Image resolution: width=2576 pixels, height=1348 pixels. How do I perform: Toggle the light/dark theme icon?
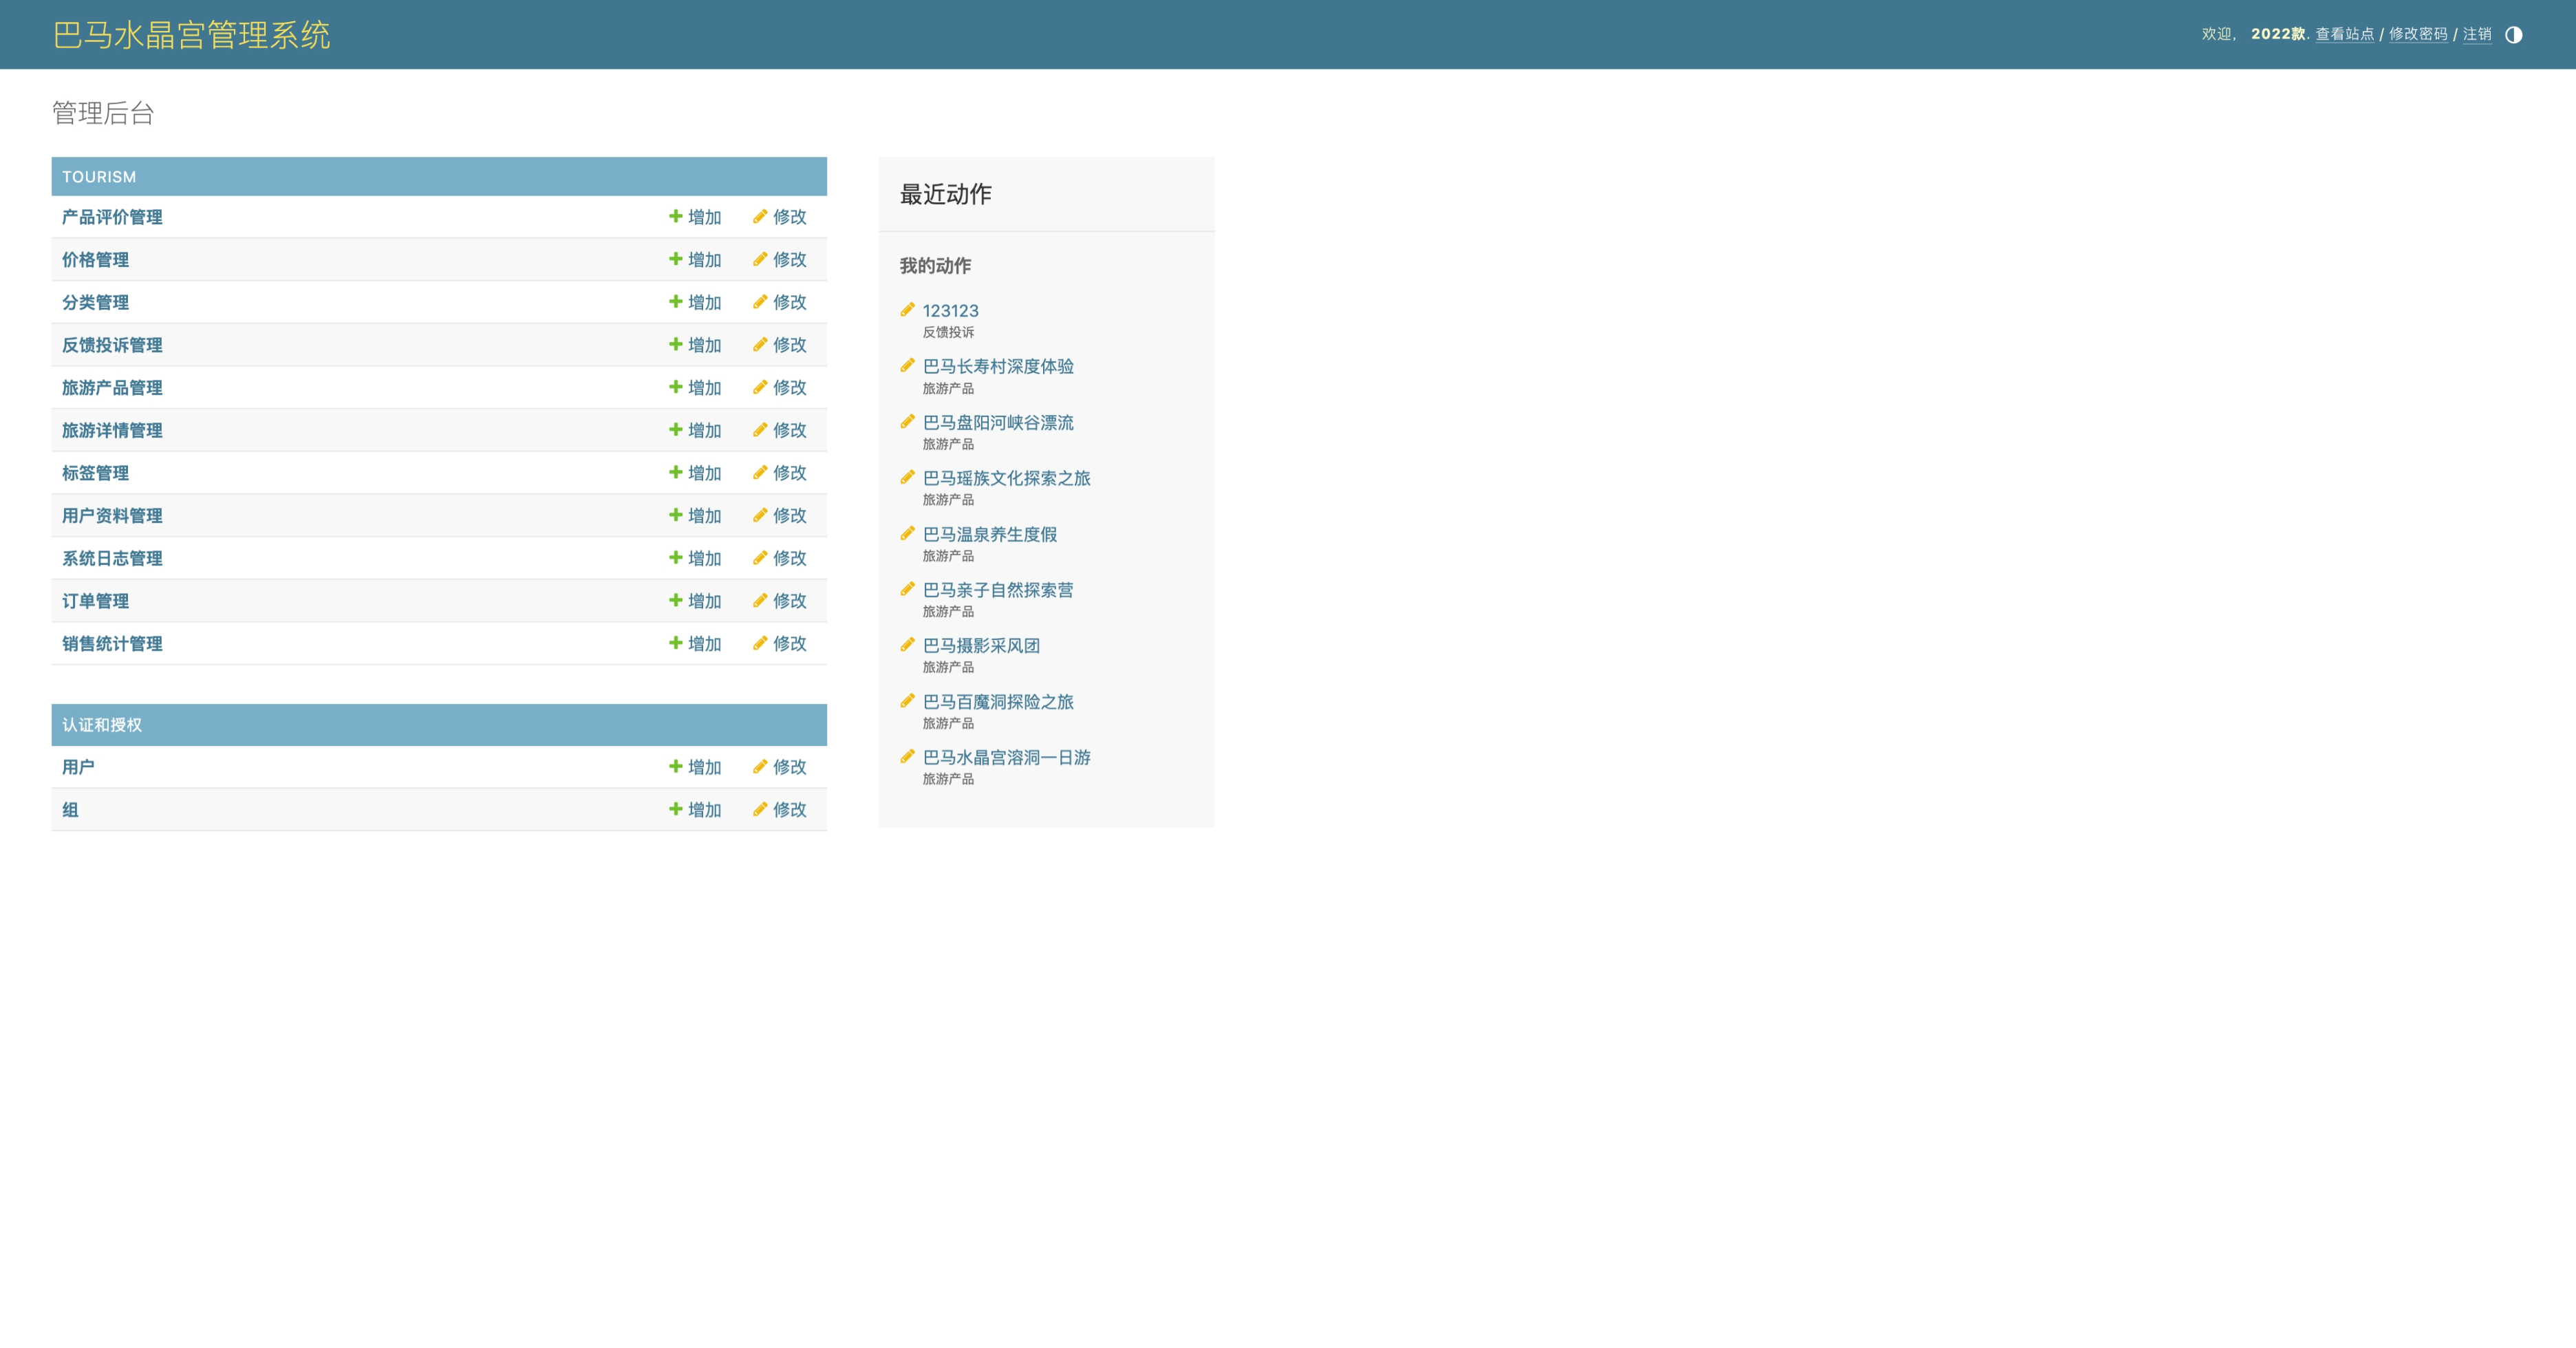pyautogui.click(x=2513, y=35)
